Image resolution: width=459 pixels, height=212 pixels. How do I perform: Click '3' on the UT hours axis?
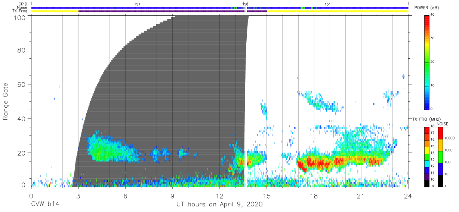click(78, 196)
